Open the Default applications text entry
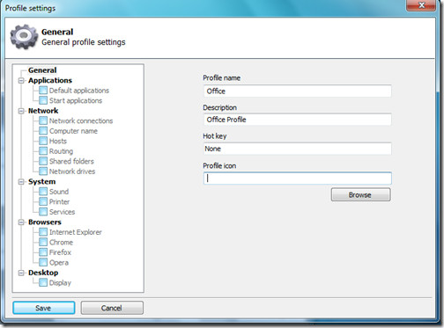 point(79,91)
